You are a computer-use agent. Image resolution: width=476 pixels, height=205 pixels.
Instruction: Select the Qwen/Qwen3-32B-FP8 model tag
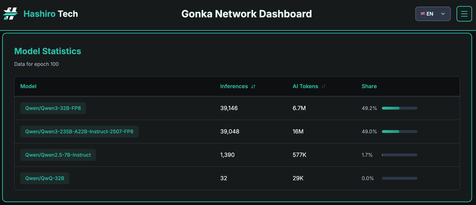tap(53, 108)
